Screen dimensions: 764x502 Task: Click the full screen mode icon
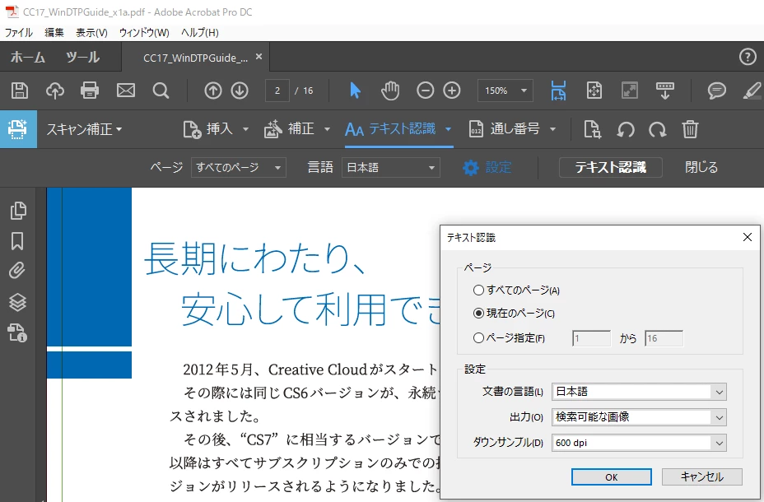(630, 91)
